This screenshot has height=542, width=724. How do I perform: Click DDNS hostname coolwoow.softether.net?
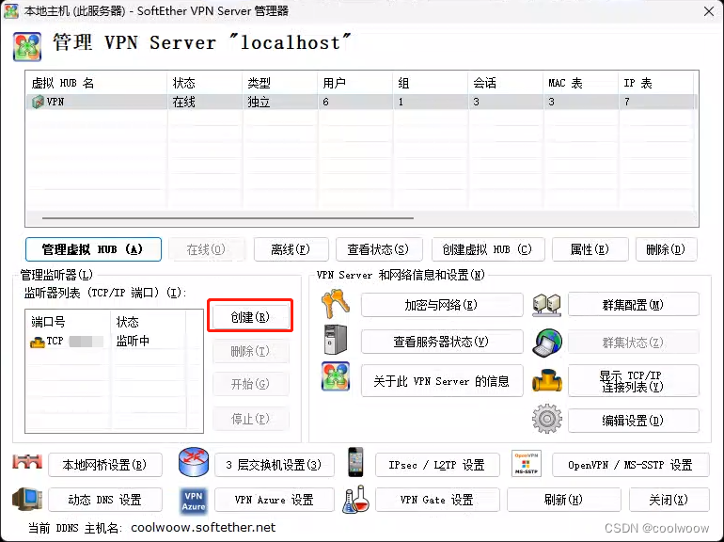point(203,527)
